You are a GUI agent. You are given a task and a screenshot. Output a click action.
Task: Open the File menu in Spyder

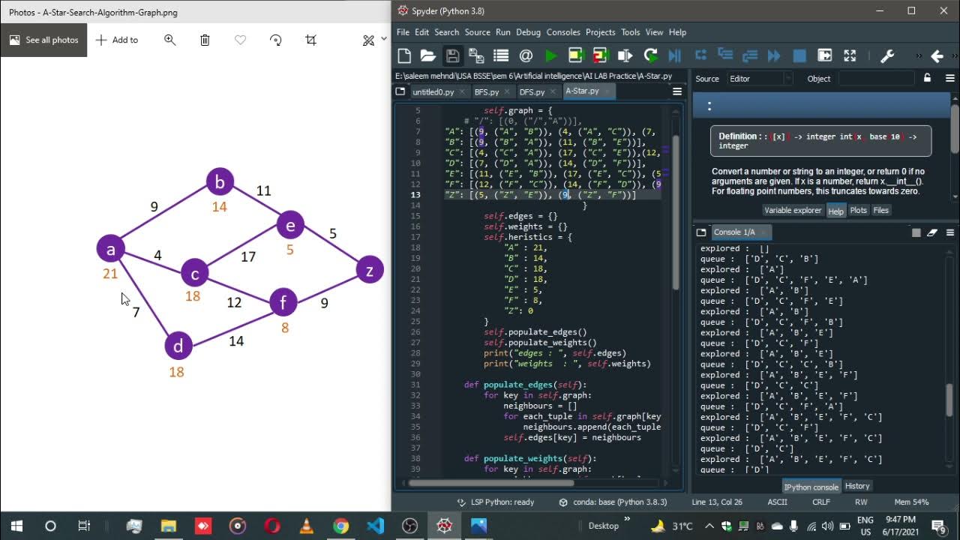coord(403,32)
